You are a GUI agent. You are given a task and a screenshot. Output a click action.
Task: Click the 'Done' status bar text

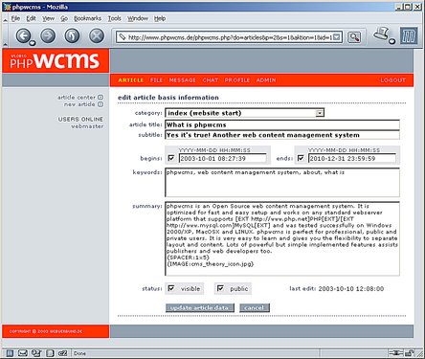[x=79, y=353]
